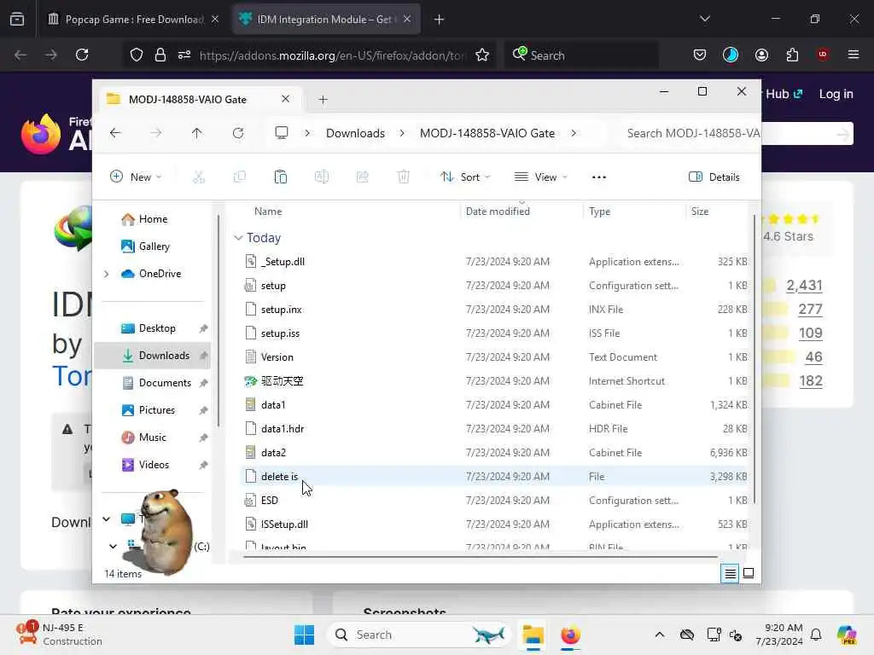This screenshot has height=655, width=874.
Task: Reload the Firefox page
Action: pyautogui.click(x=82, y=55)
